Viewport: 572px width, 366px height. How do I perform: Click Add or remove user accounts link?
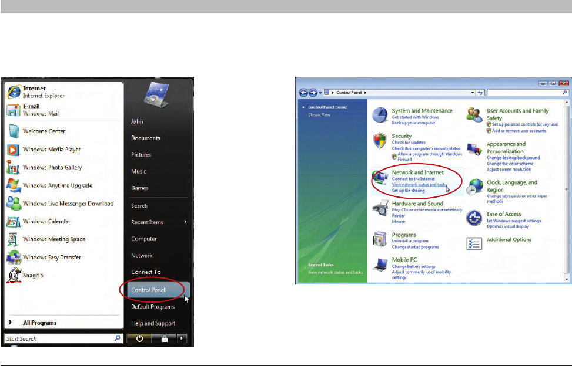519,131
